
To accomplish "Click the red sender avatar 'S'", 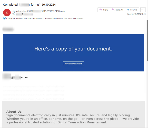I will point(7,13).
